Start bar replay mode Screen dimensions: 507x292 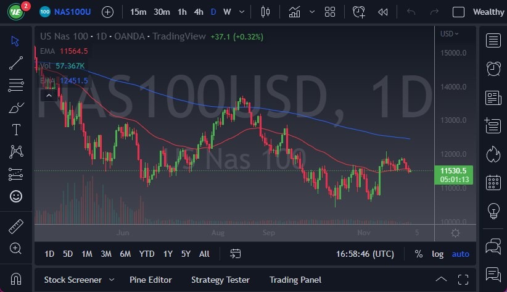[383, 12]
